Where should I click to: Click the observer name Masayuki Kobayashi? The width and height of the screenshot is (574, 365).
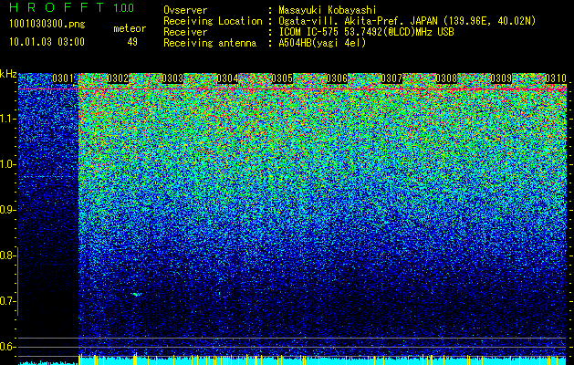point(328,11)
